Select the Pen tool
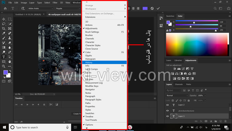Image resolution: width=232 pixels, height=131 pixels. tap(10, 52)
